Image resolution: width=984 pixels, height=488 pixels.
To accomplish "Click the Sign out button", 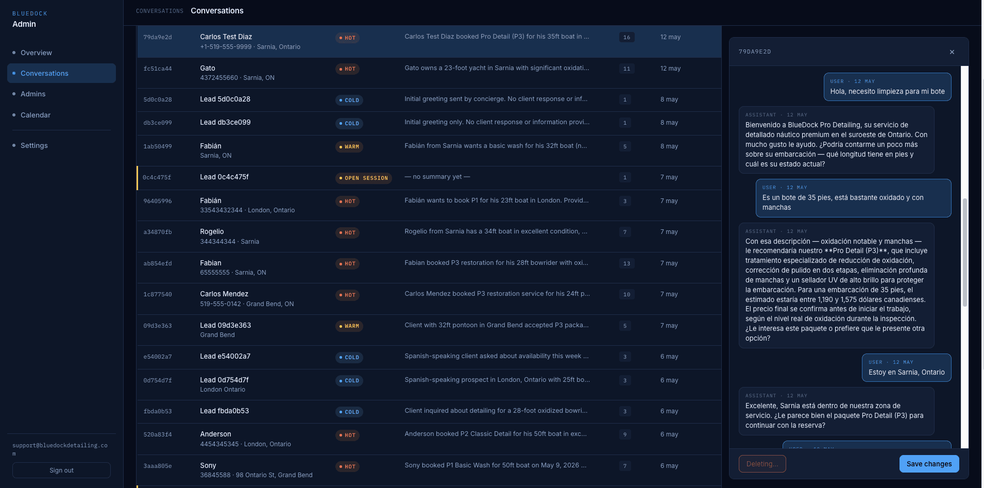I will tap(61, 470).
